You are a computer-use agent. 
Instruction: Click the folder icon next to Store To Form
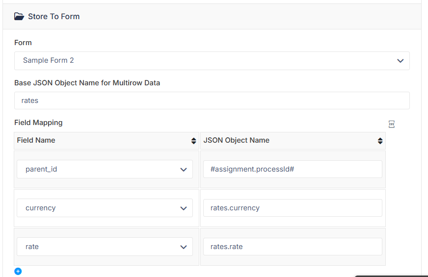(x=19, y=16)
